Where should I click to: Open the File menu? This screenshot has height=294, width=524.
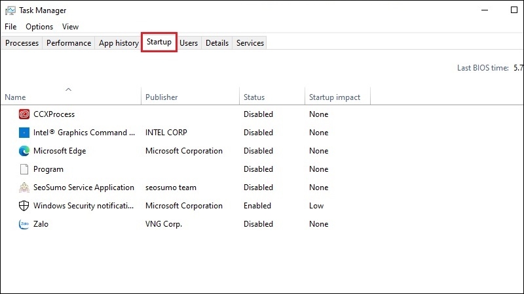pos(10,27)
